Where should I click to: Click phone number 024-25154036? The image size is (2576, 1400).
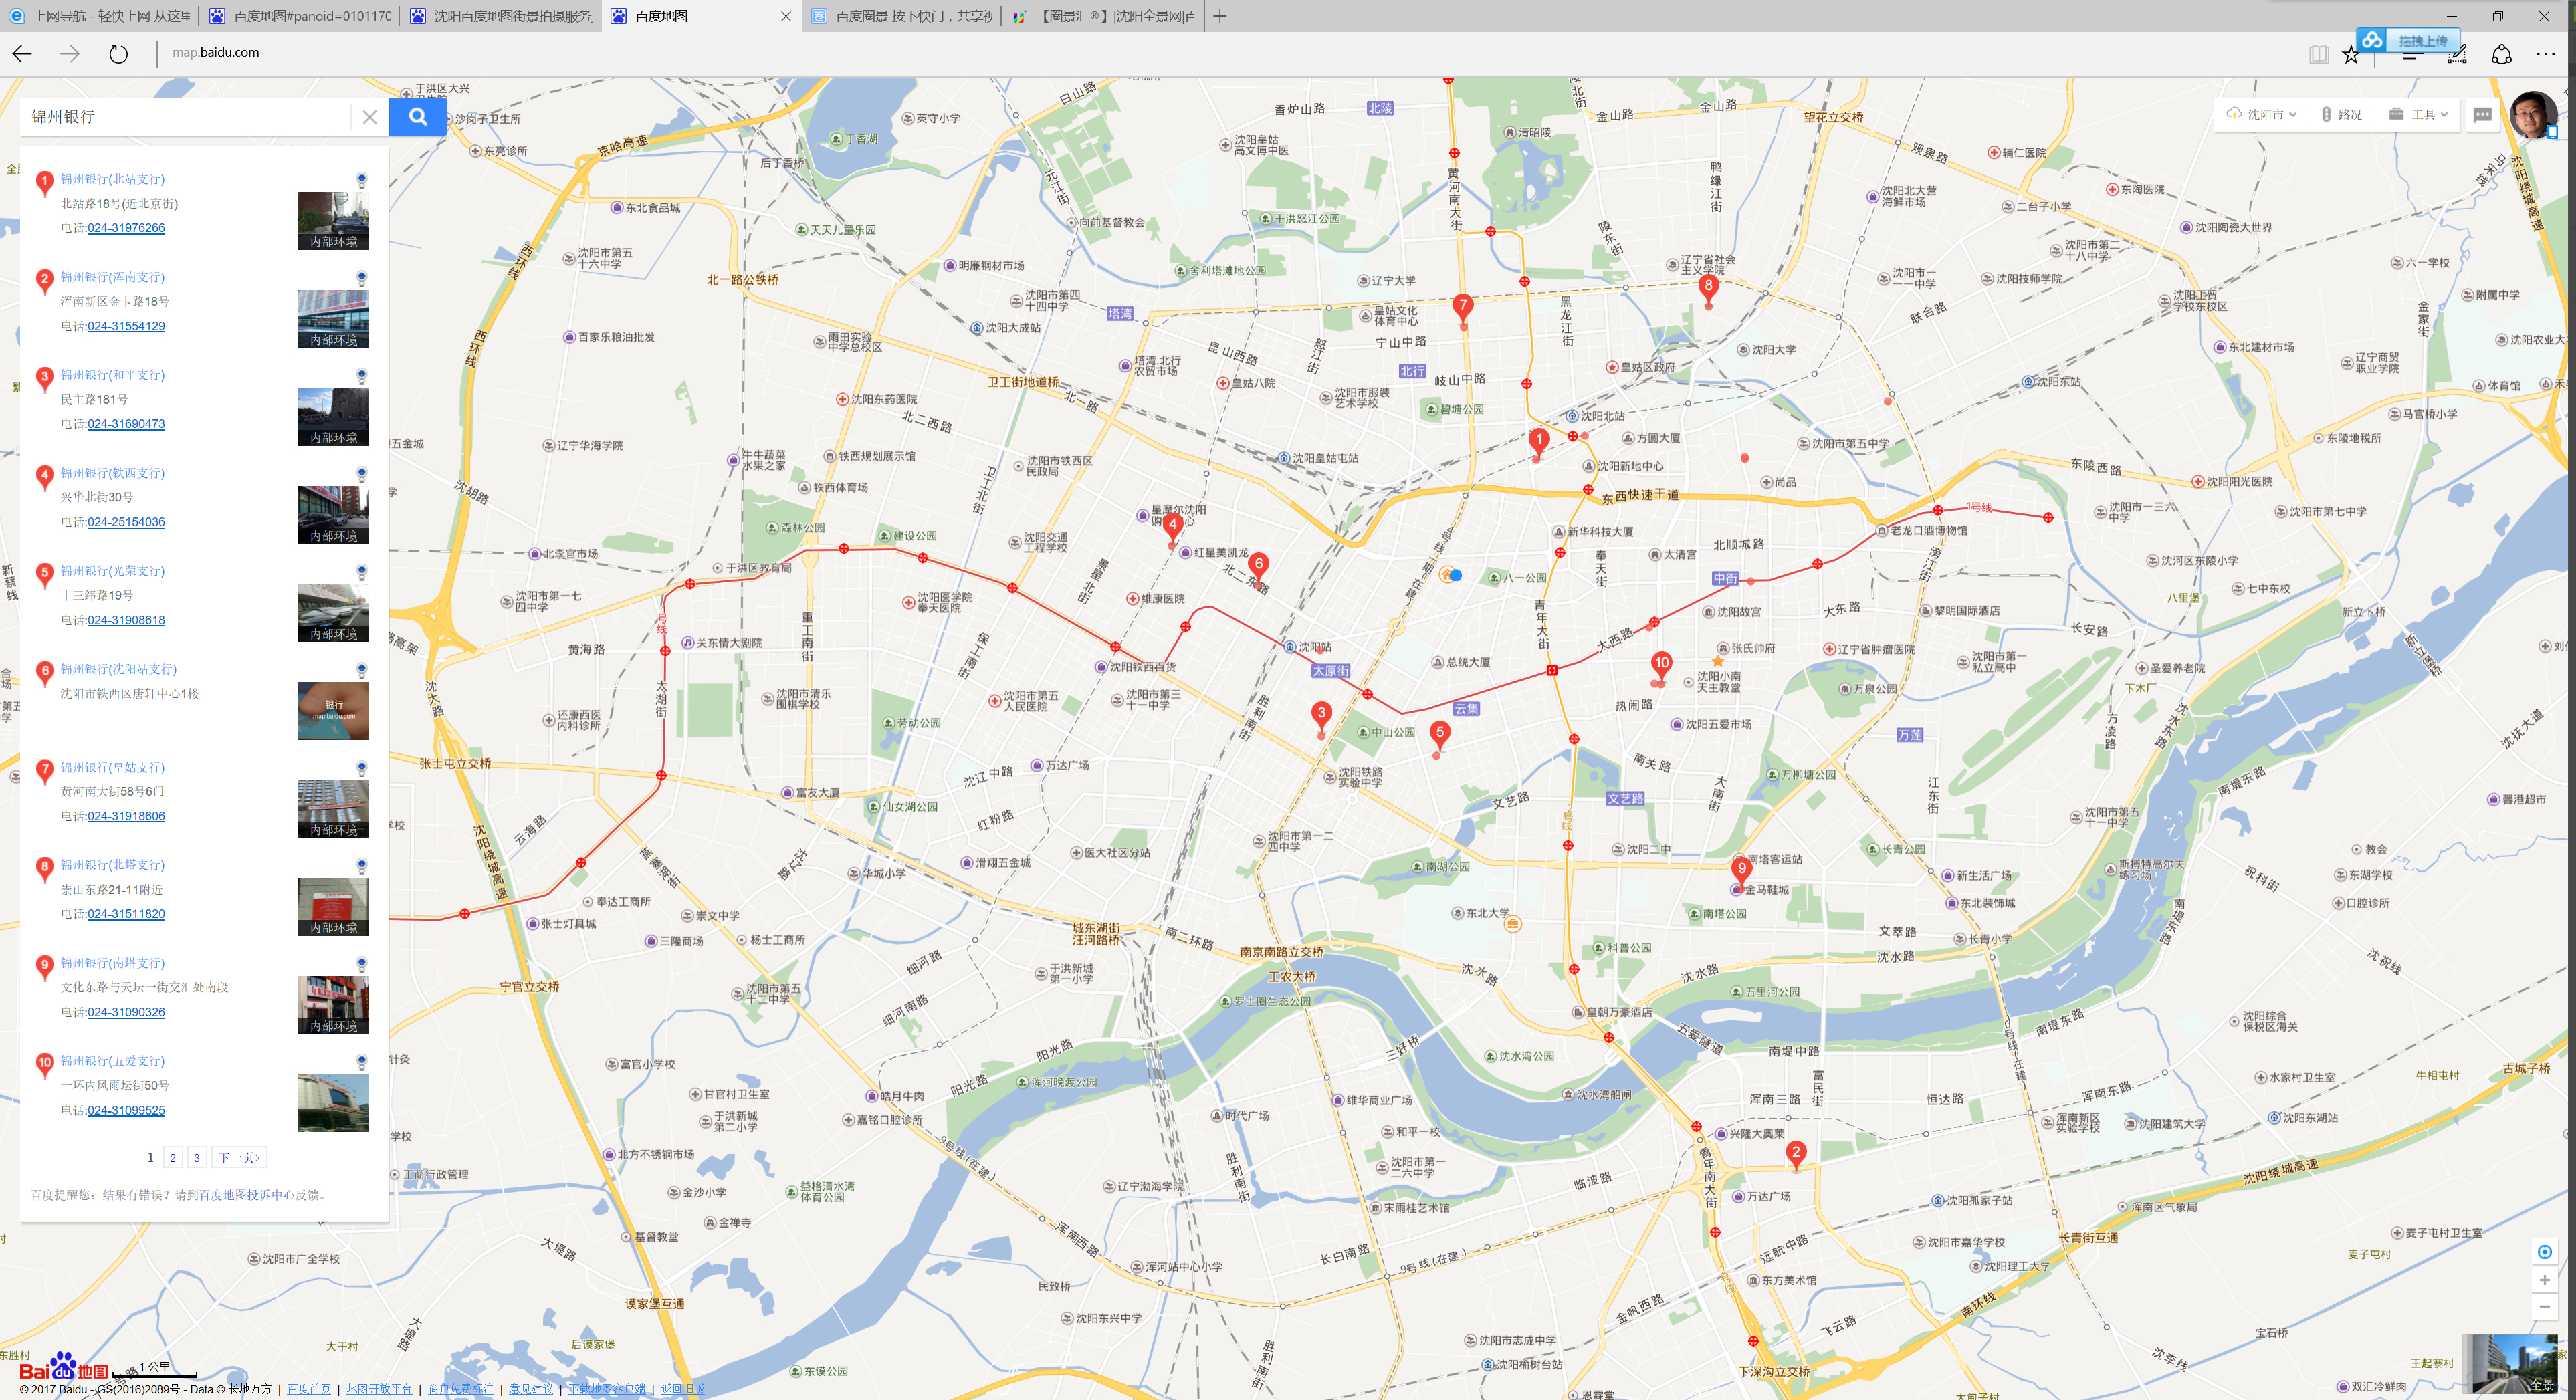pyautogui.click(x=126, y=522)
